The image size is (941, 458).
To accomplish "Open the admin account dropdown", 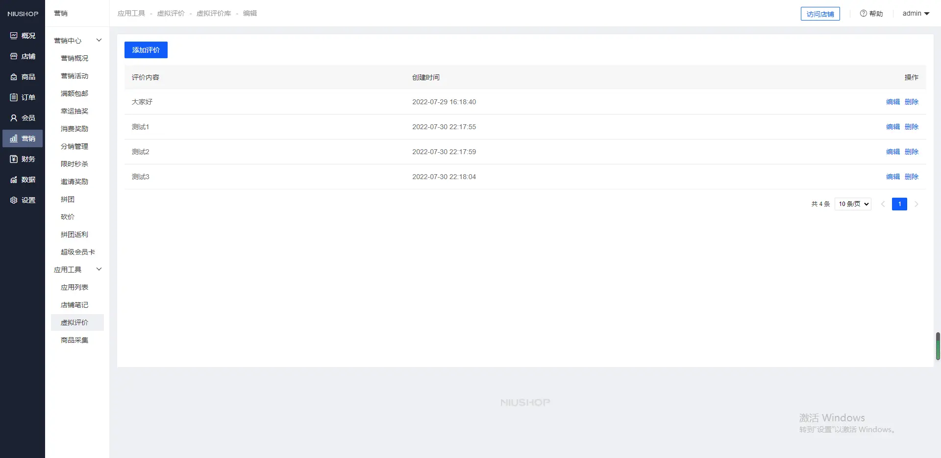I will tap(916, 14).
